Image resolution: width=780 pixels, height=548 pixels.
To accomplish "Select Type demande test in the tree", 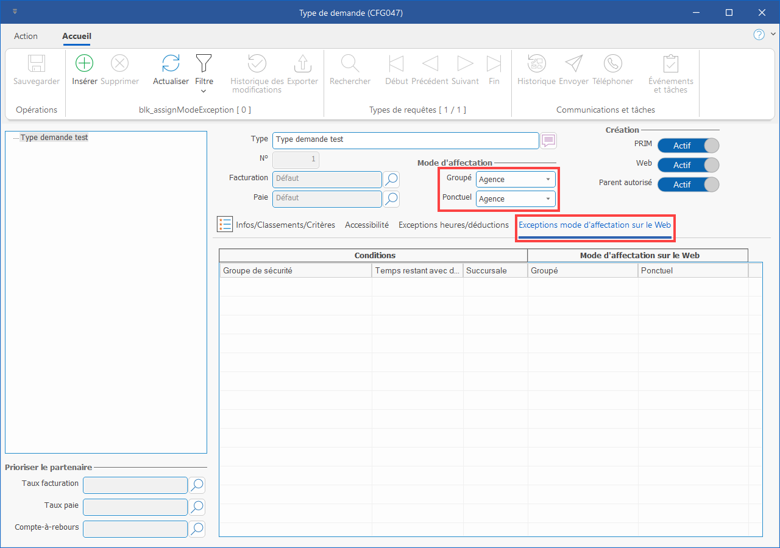I will coord(54,138).
